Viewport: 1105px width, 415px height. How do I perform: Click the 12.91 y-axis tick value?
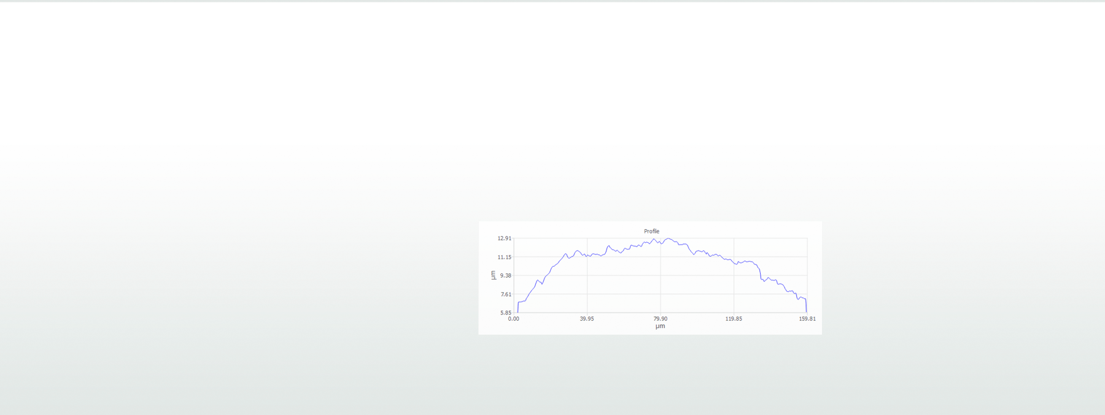[504, 238]
